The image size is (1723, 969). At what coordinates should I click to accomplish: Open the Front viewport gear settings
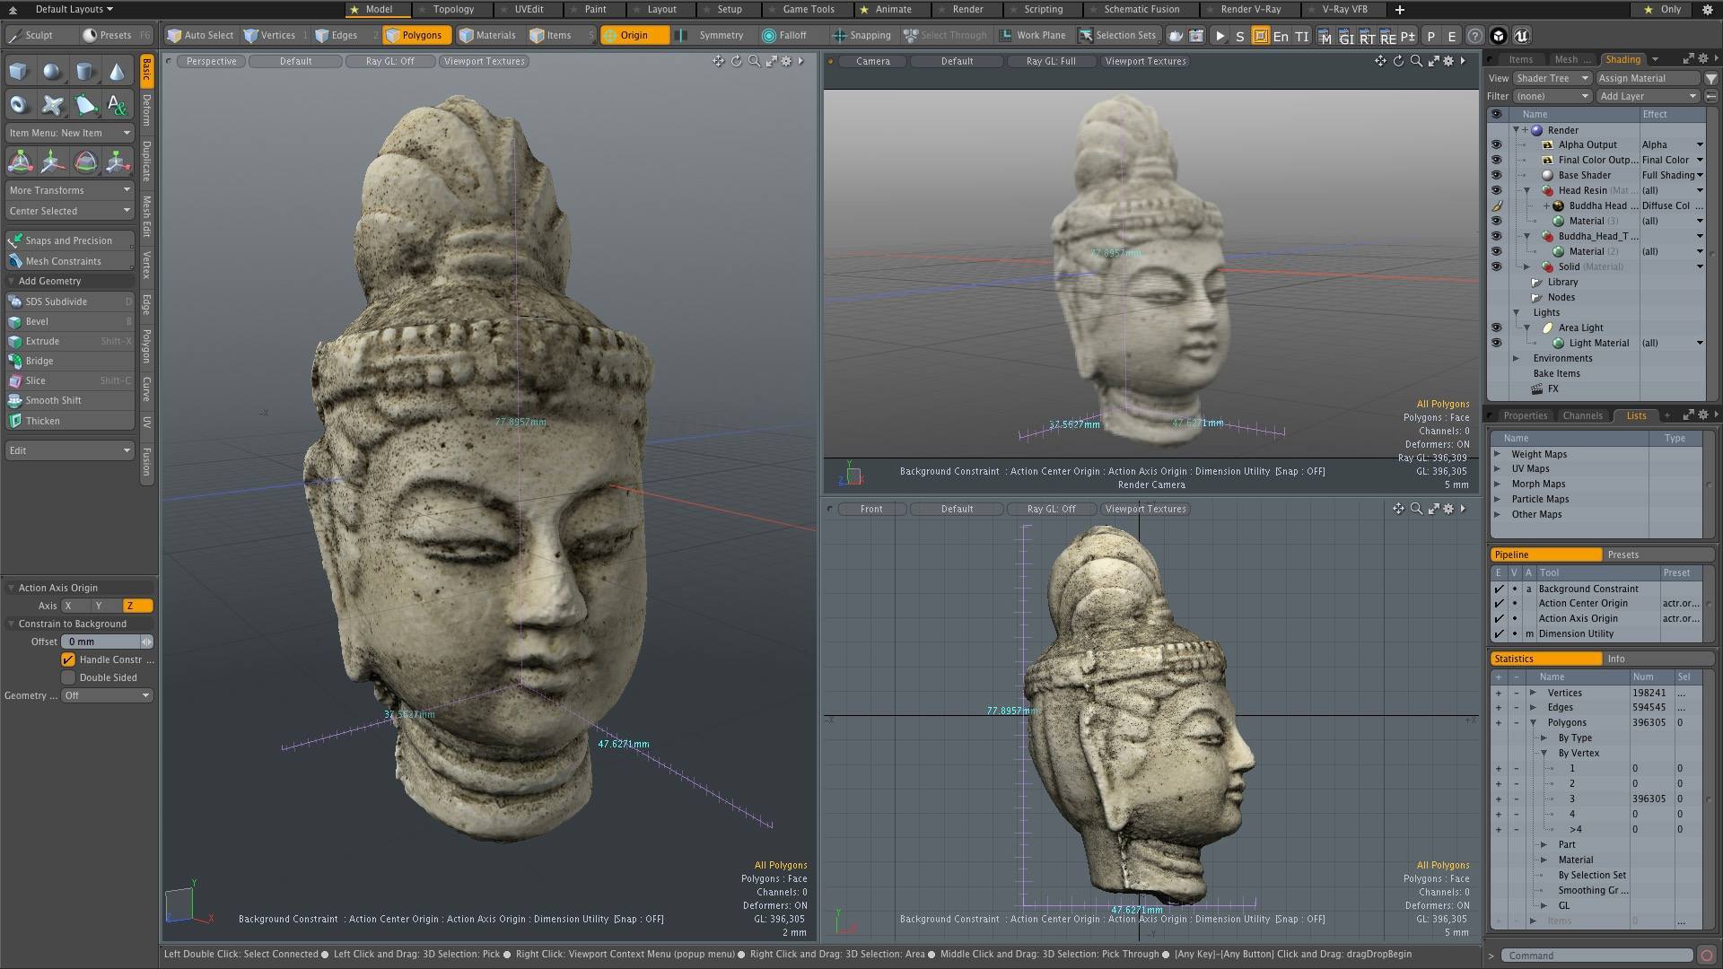pos(1448,509)
